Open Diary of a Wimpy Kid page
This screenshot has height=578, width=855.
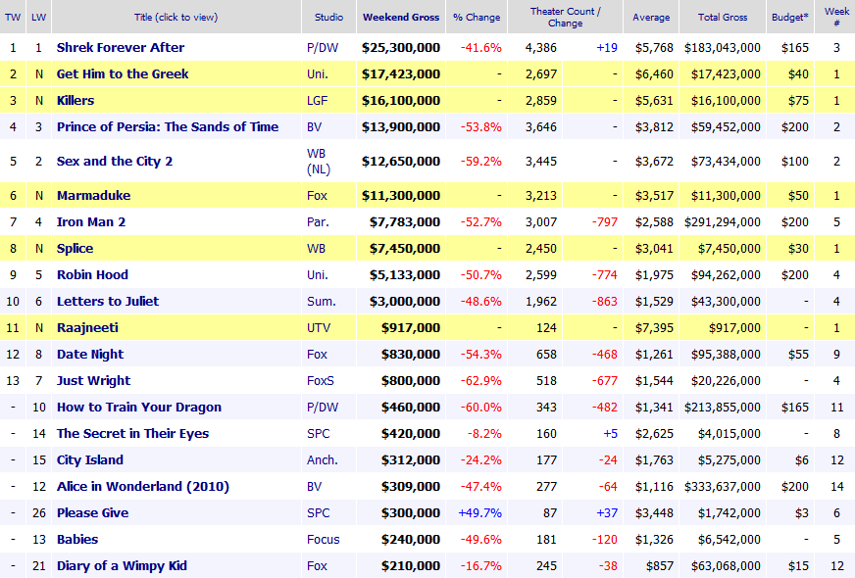click(122, 565)
